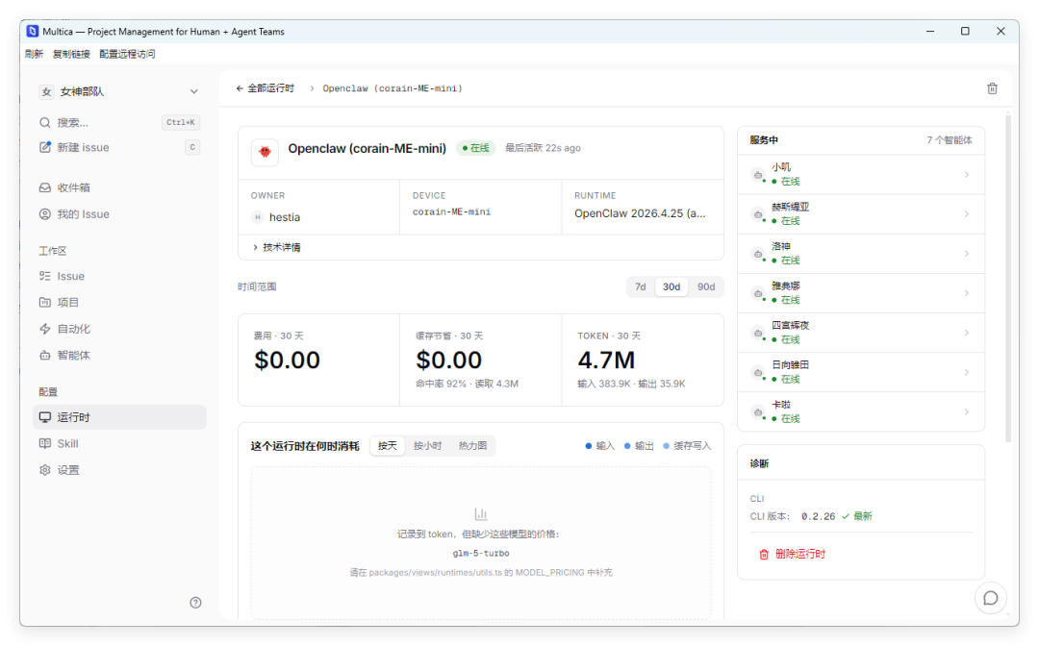Click the trash icon in top-right header
This screenshot has height=646, width=1039.
992,88
